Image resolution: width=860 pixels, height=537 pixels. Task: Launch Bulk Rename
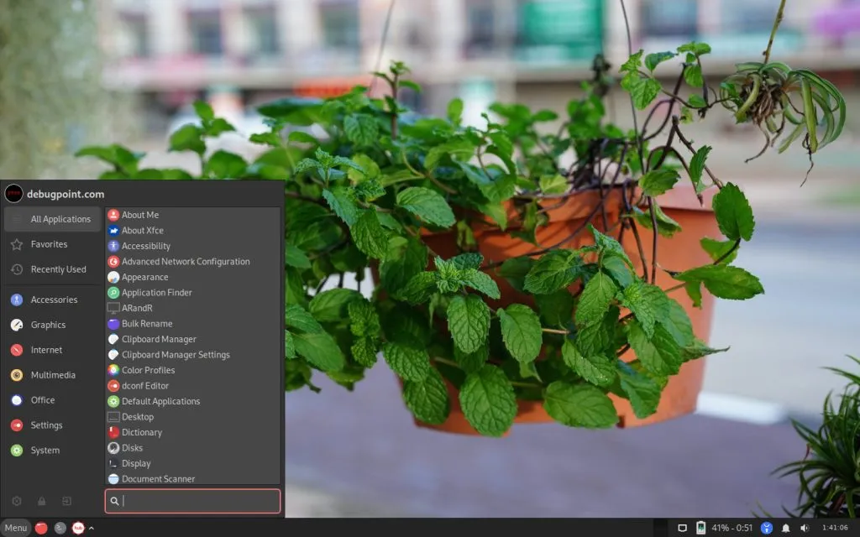tap(192, 323)
